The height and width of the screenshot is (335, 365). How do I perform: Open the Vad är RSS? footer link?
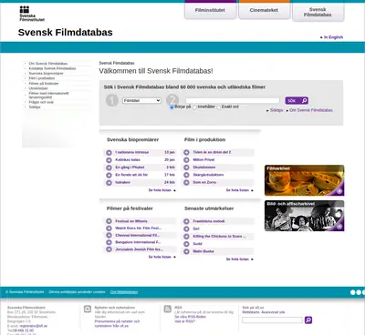[184, 321]
